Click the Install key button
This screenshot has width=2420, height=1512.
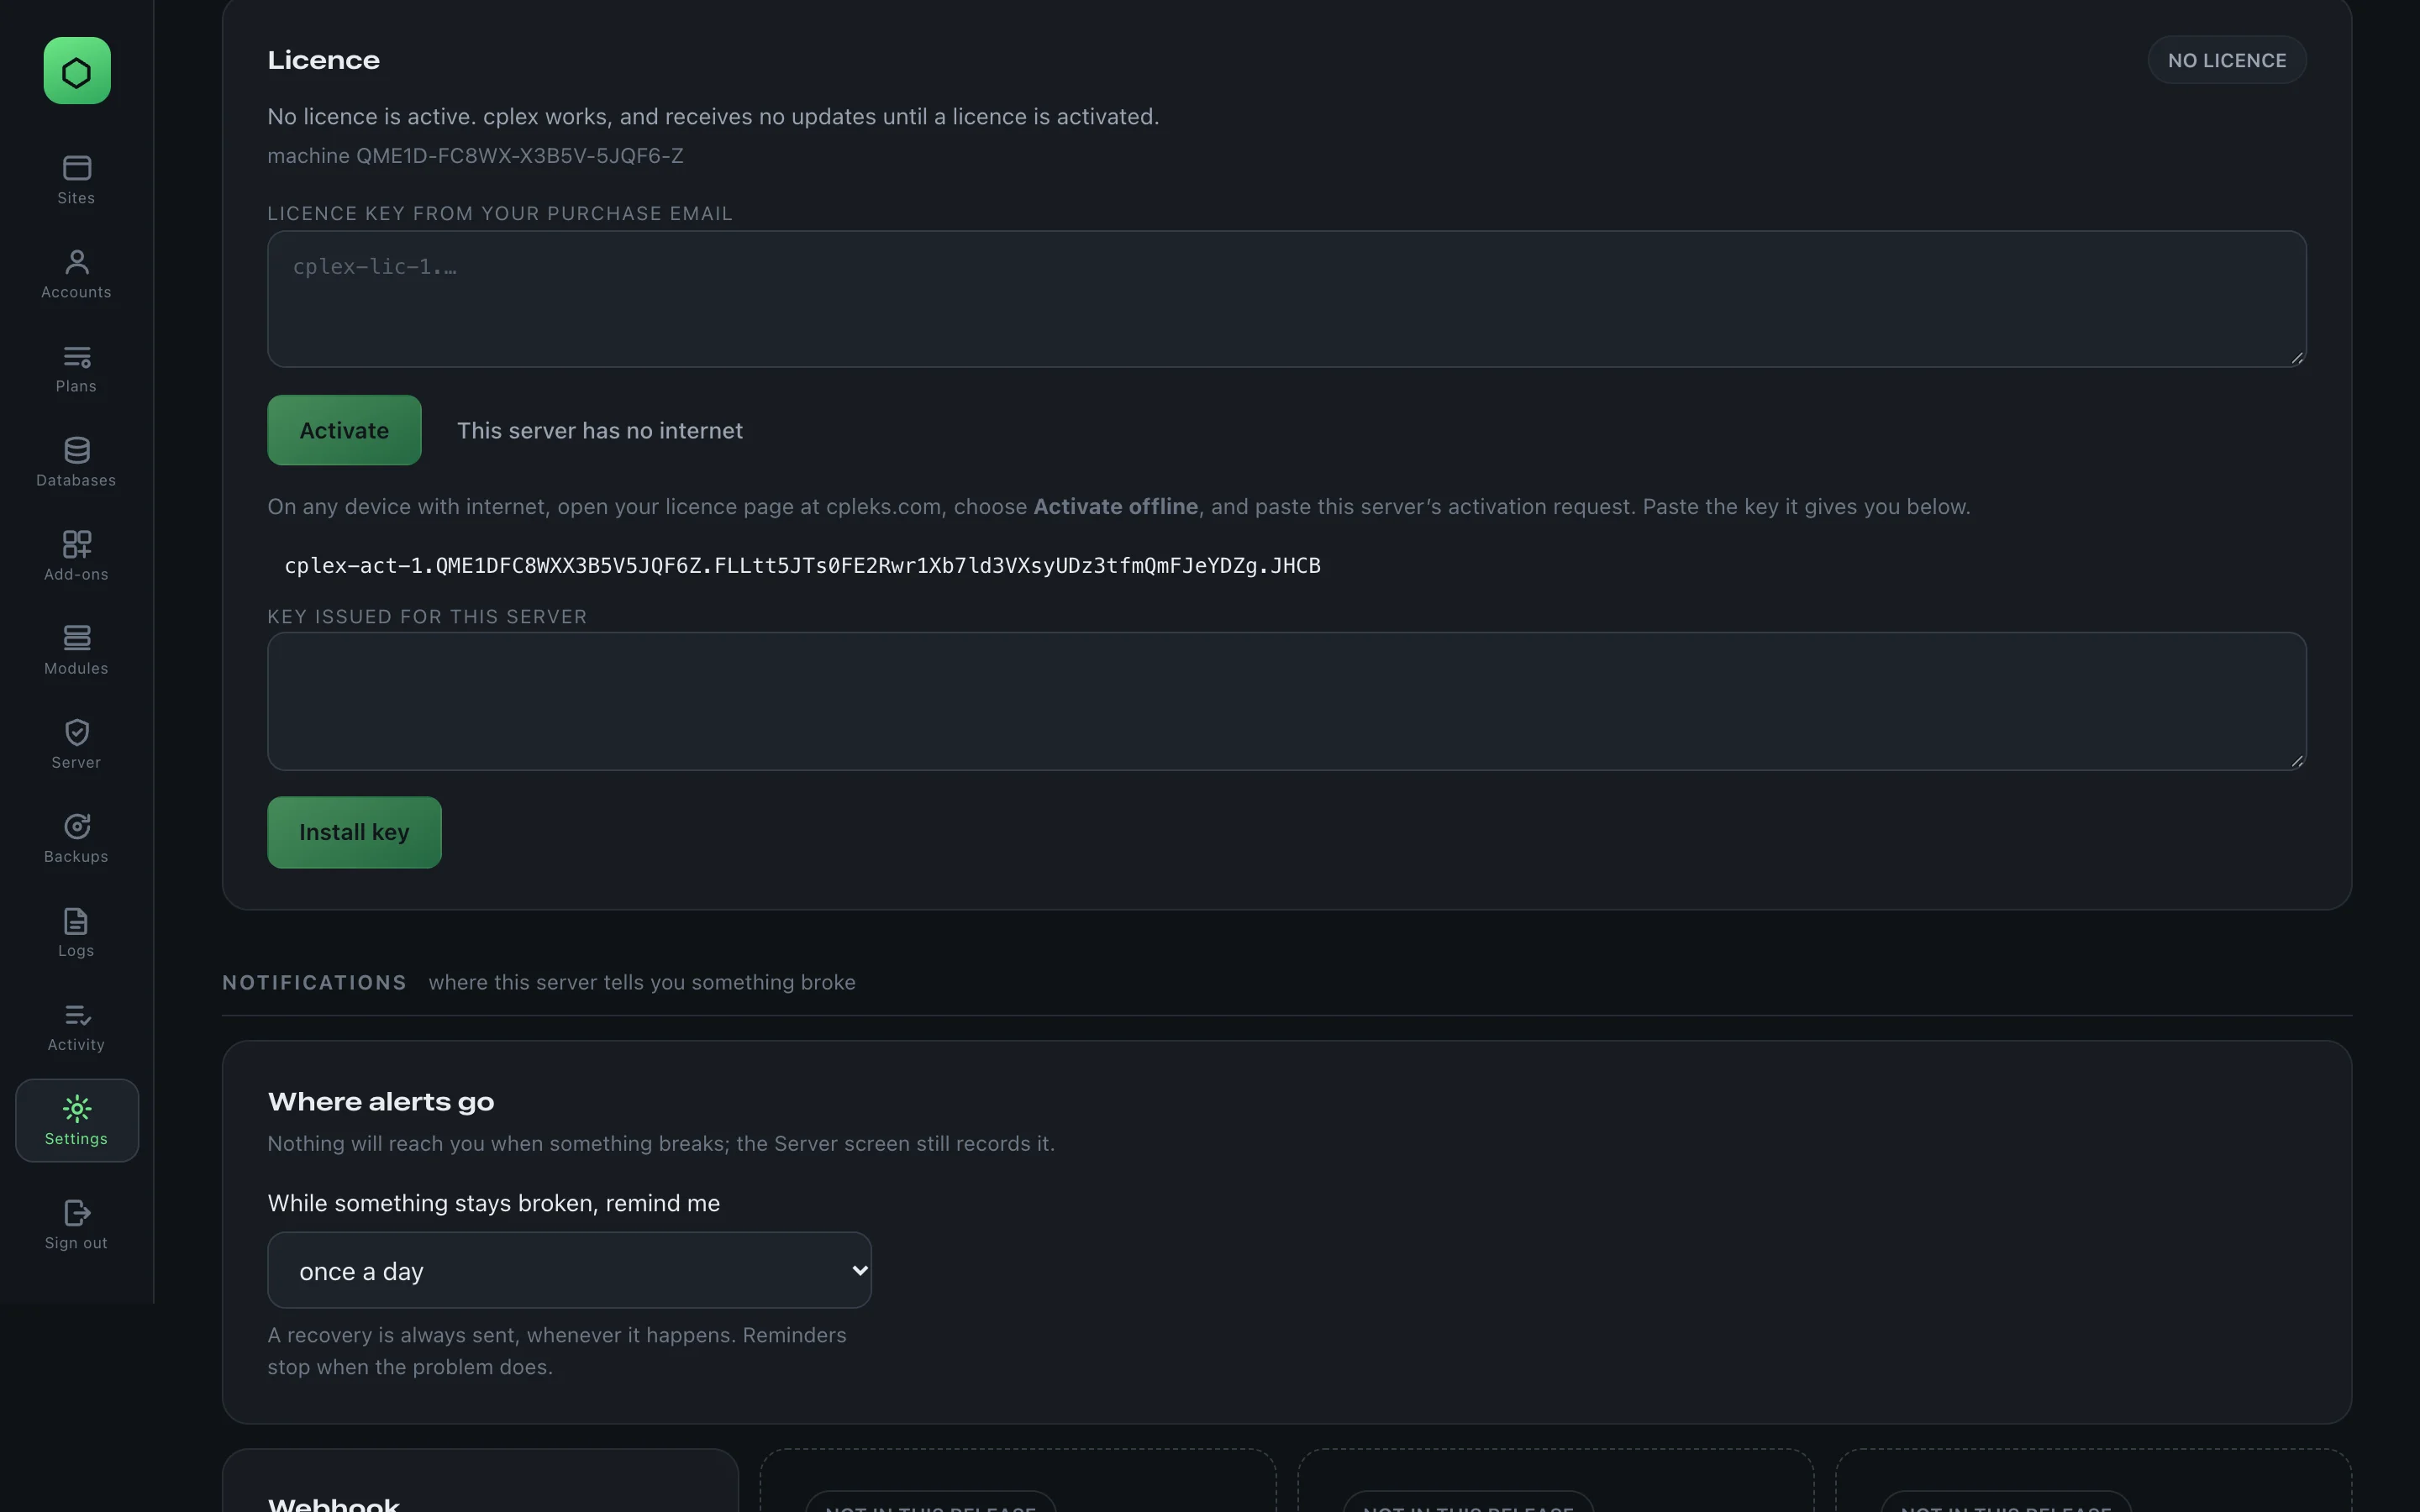pyautogui.click(x=354, y=832)
